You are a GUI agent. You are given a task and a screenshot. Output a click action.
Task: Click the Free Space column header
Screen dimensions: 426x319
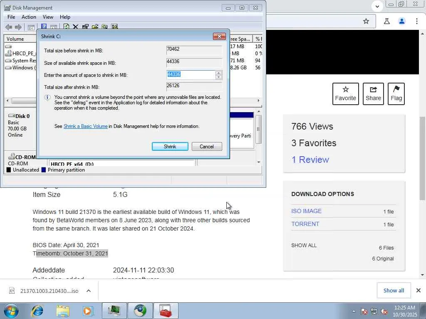(241, 39)
